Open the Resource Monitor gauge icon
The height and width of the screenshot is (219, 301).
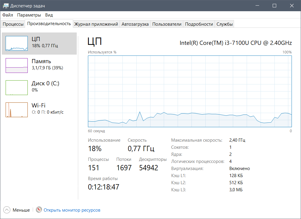[x=39, y=209]
